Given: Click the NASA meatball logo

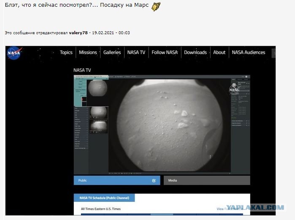Looking at the screenshot, I should click(x=14, y=53).
